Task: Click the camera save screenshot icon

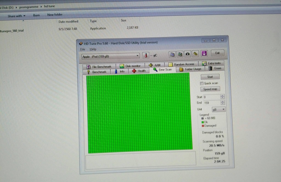Action: (188, 54)
